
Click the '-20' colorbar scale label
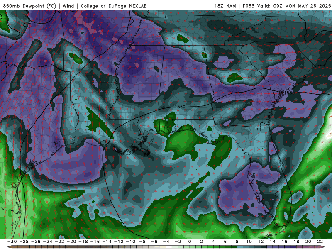71,242
